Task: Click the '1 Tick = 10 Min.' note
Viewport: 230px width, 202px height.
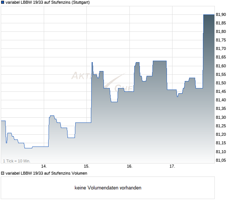Action: (x=17, y=161)
